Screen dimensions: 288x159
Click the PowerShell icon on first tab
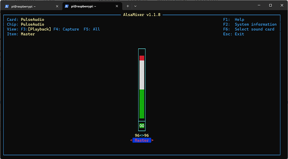click(x=7, y=6)
